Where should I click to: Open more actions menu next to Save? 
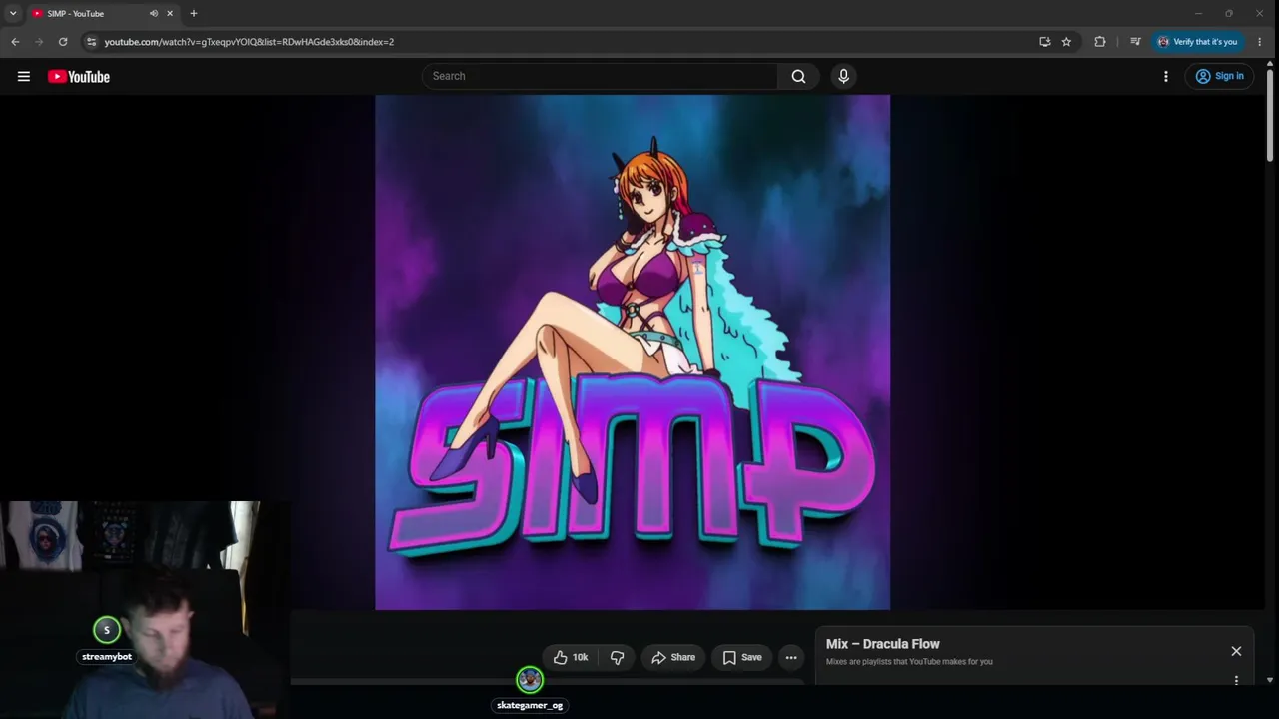[x=791, y=657]
